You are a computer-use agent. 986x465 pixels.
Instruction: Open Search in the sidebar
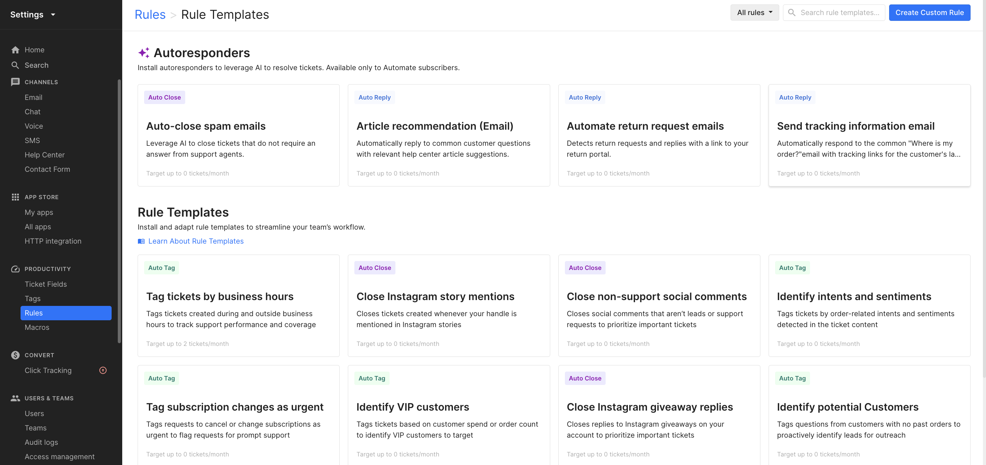coord(36,65)
